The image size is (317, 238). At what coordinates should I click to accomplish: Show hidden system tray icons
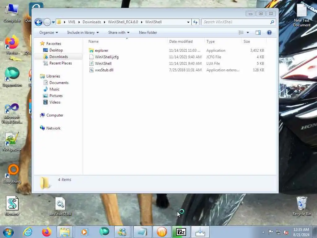263,232
